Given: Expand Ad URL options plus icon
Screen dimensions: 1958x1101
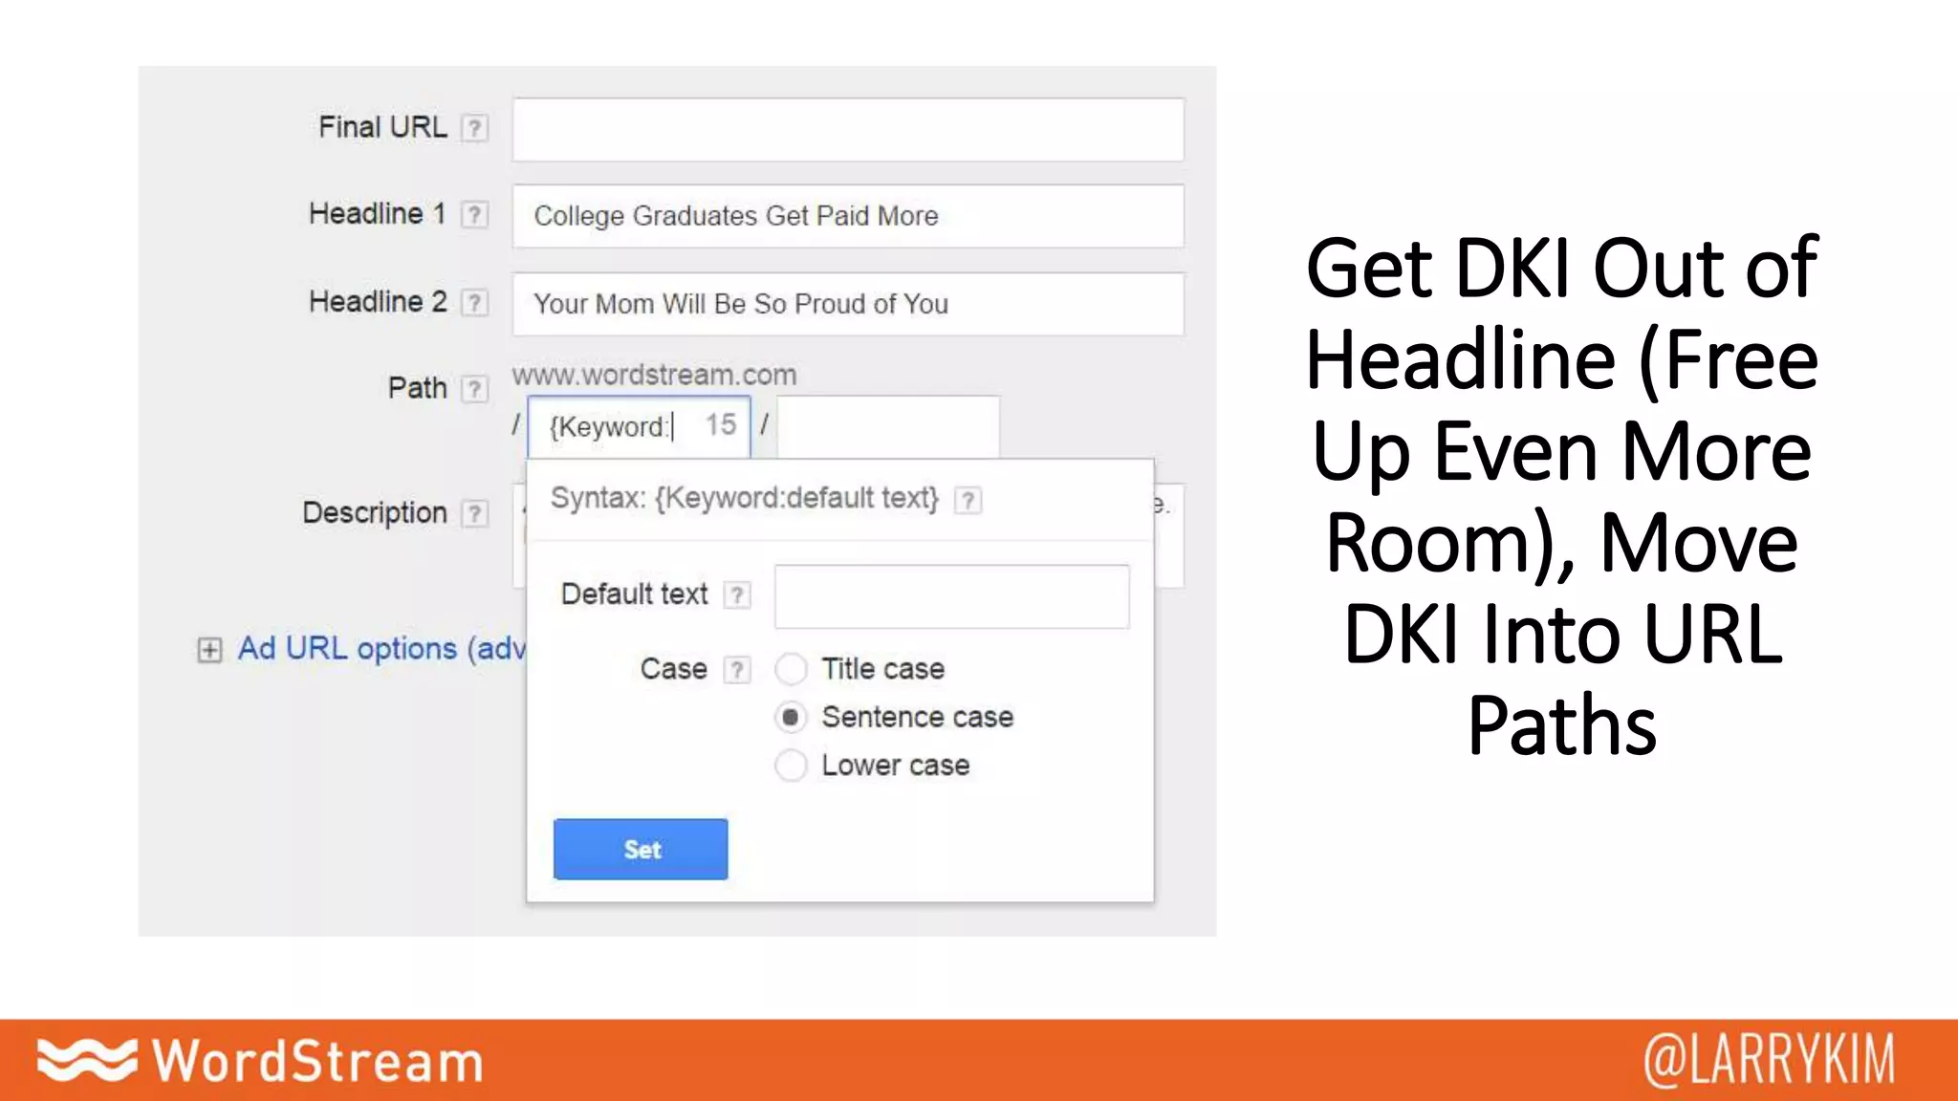Looking at the screenshot, I should [x=209, y=650].
